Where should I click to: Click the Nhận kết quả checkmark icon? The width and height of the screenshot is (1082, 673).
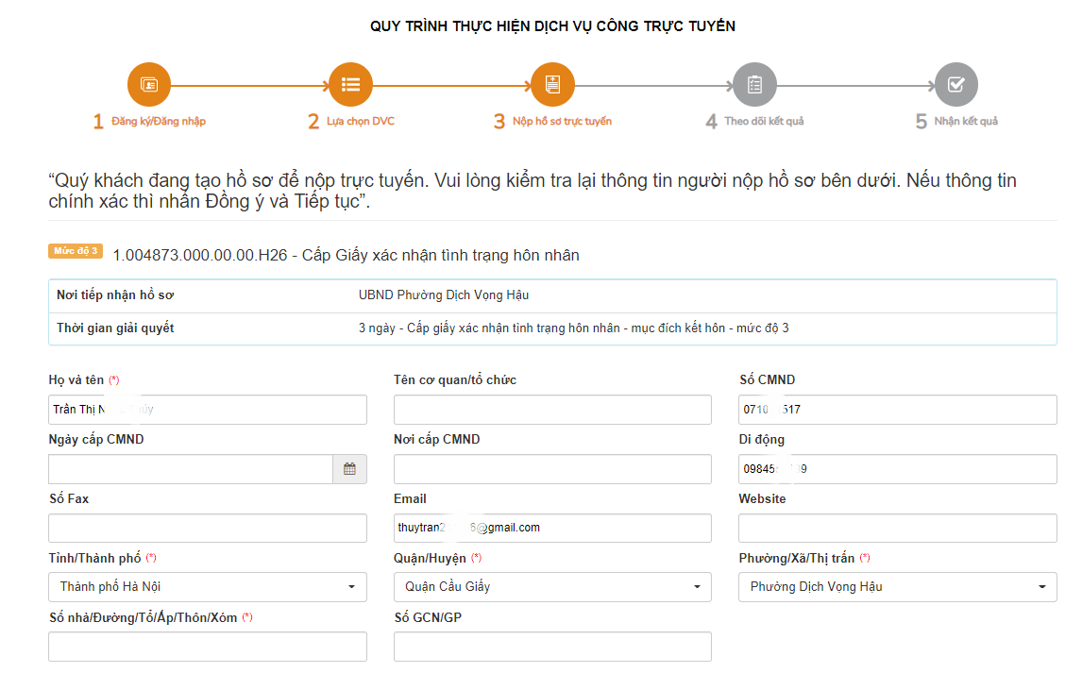(955, 85)
